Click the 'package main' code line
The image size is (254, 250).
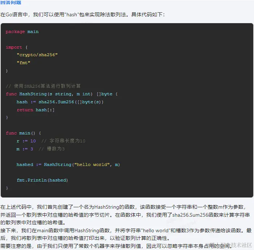tap(22, 32)
